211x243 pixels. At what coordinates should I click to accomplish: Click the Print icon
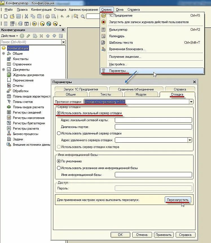point(47,16)
